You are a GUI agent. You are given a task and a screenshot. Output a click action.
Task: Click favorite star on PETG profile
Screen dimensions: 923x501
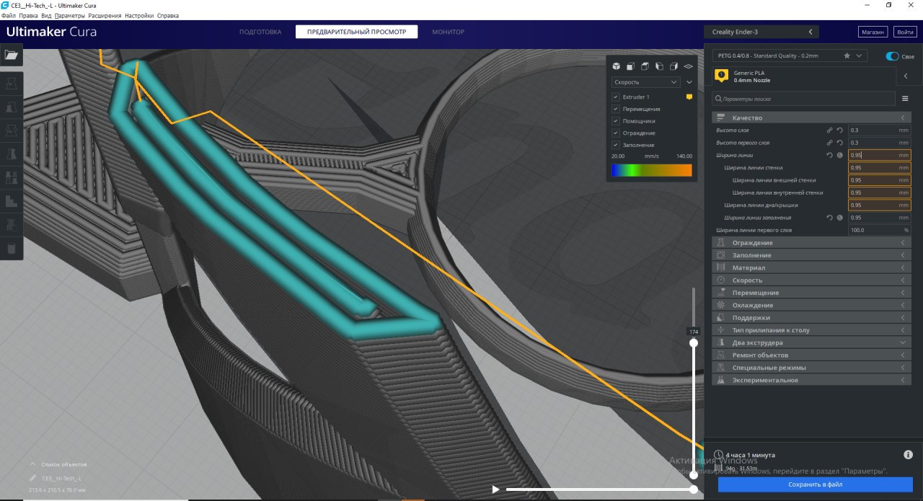[847, 56]
